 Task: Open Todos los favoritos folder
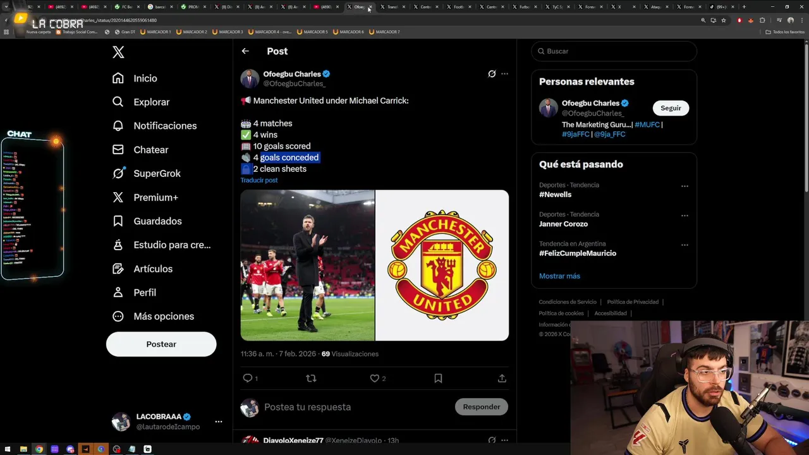coord(785,32)
